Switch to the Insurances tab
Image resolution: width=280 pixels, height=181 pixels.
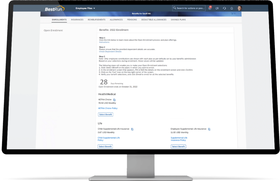(77, 20)
